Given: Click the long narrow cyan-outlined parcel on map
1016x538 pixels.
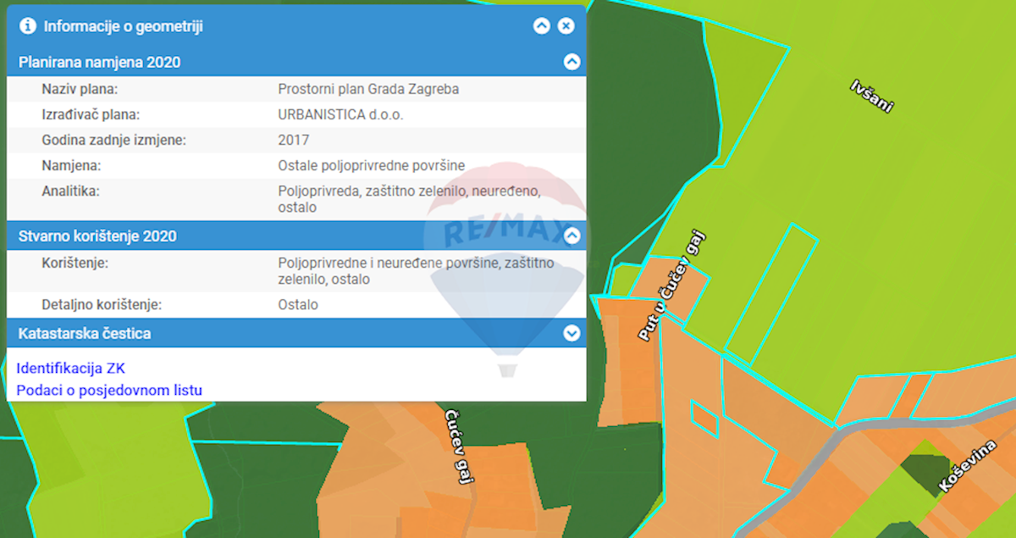Looking at the screenshot, I should pyautogui.click(x=772, y=294).
